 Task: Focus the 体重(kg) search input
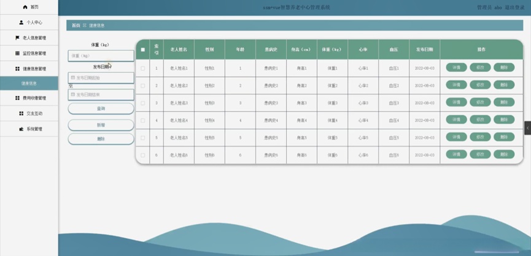(101, 56)
